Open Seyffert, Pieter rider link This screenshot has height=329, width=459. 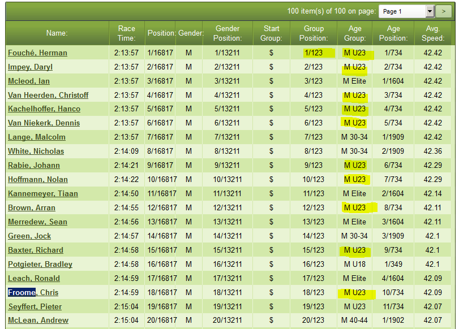(35, 306)
